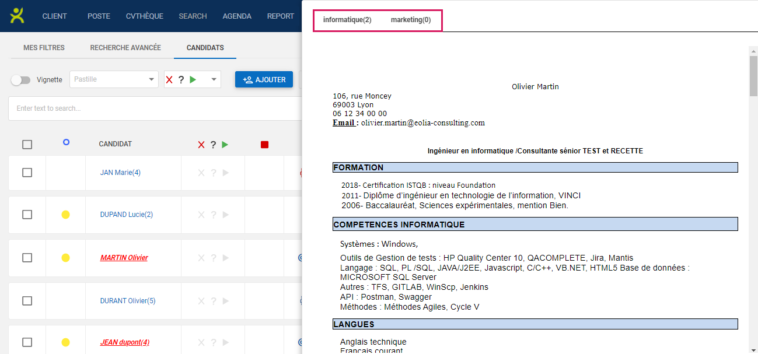Expand the X ? ▶ status filter dropdown
758x354 pixels.
(x=214, y=79)
